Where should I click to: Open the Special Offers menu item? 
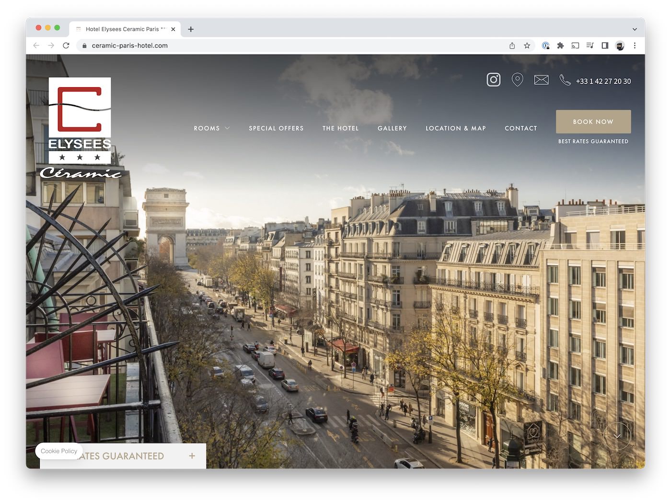click(x=276, y=128)
